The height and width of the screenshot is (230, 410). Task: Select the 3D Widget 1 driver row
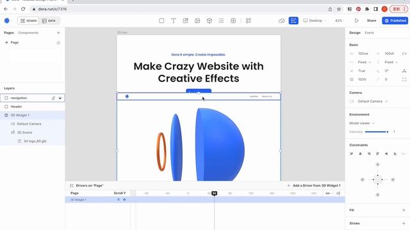click(x=205, y=200)
